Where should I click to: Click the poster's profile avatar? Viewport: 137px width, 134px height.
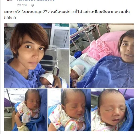tap(9, 0)
